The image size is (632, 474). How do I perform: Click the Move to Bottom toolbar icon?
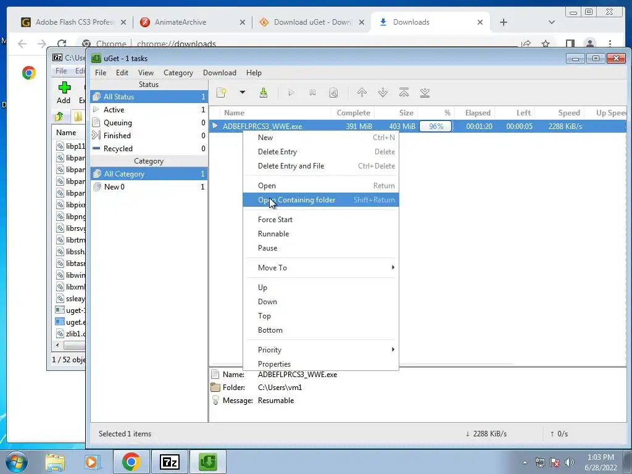click(425, 93)
